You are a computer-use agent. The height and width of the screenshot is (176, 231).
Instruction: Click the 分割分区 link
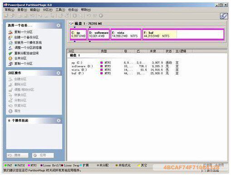[20, 101]
